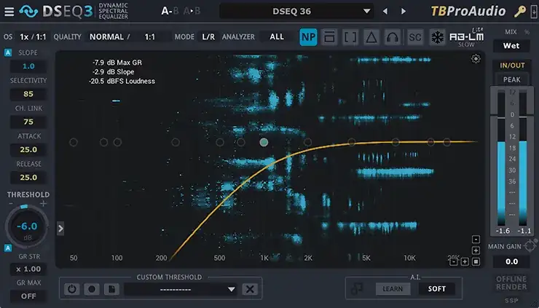Click the SSP button
Screen dimensions: 539x308
point(511,301)
